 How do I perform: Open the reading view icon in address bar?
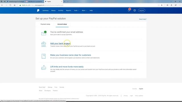[x=159, y=5]
